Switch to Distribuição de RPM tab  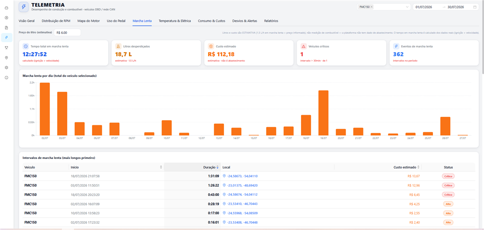point(56,21)
